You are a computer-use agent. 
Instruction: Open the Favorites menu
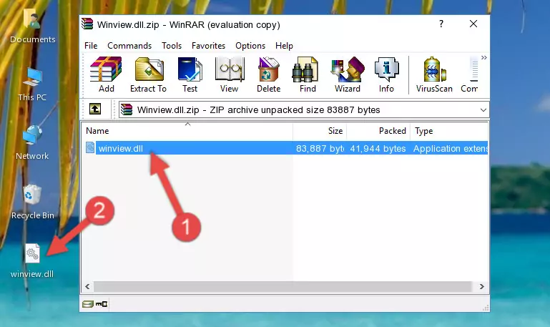[208, 46]
